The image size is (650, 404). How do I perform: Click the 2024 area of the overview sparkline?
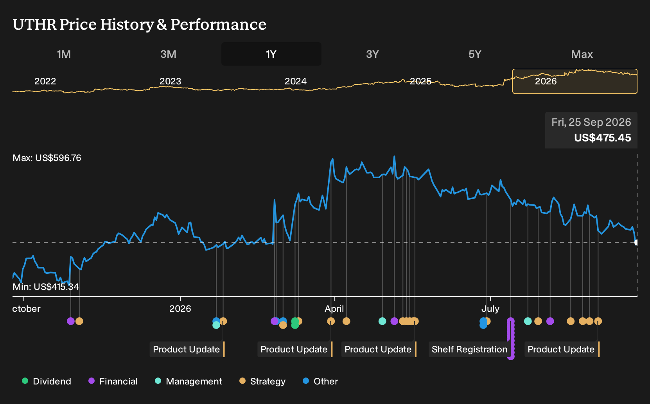point(296,81)
